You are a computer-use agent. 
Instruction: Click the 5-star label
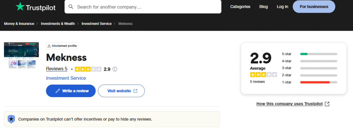tap(286, 54)
